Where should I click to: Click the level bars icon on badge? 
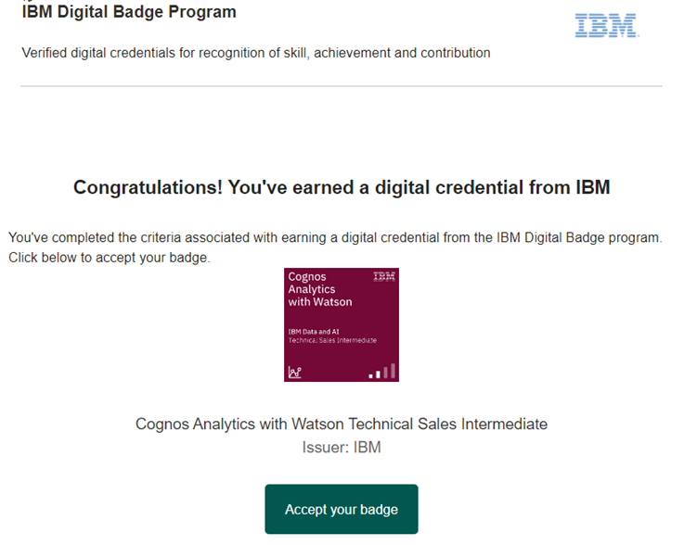pyautogui.click(x=382, y=371)
